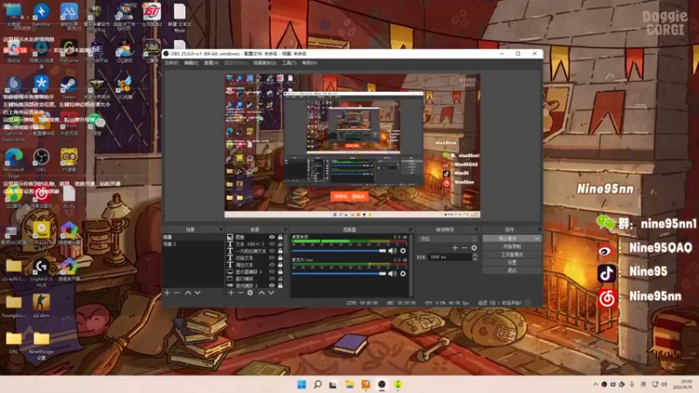The height and width of the screenshot is (393, 699).
Task: Click the Scenes panel header pop-out icon
Action: pos(221,230)
